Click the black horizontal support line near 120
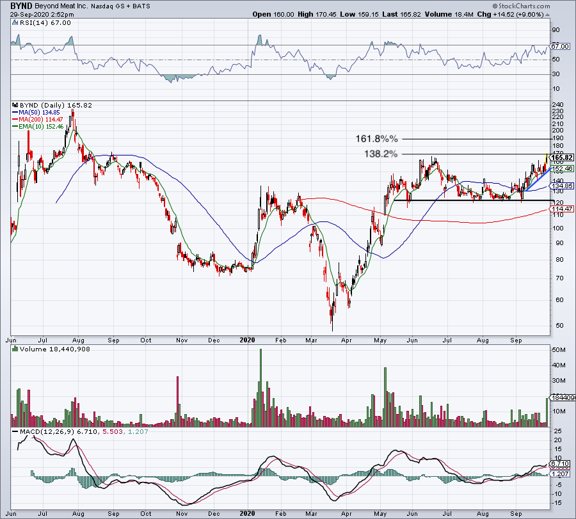576x519 pixels. coord(474,200)
